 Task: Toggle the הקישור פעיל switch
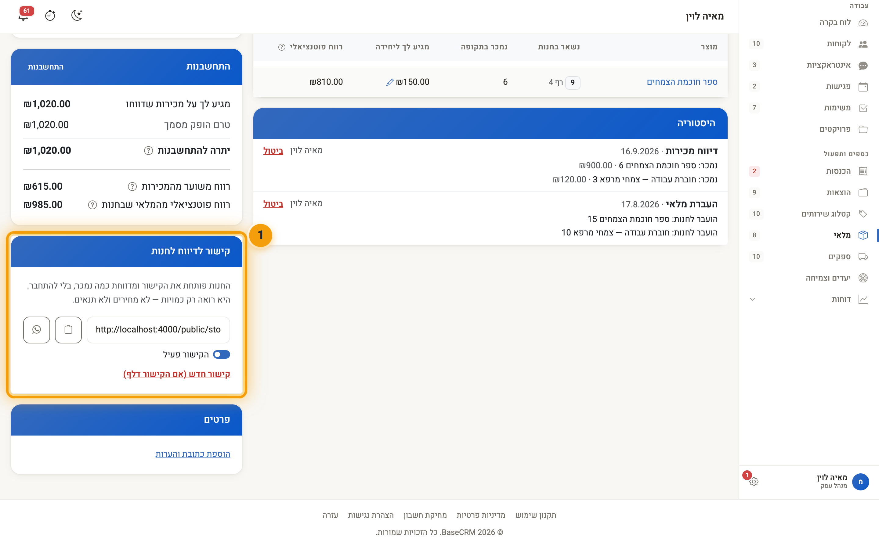click(x=222, y=354)
